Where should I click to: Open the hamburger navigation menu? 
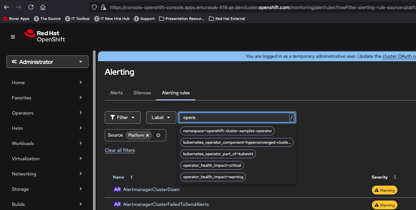coord(13,37)
